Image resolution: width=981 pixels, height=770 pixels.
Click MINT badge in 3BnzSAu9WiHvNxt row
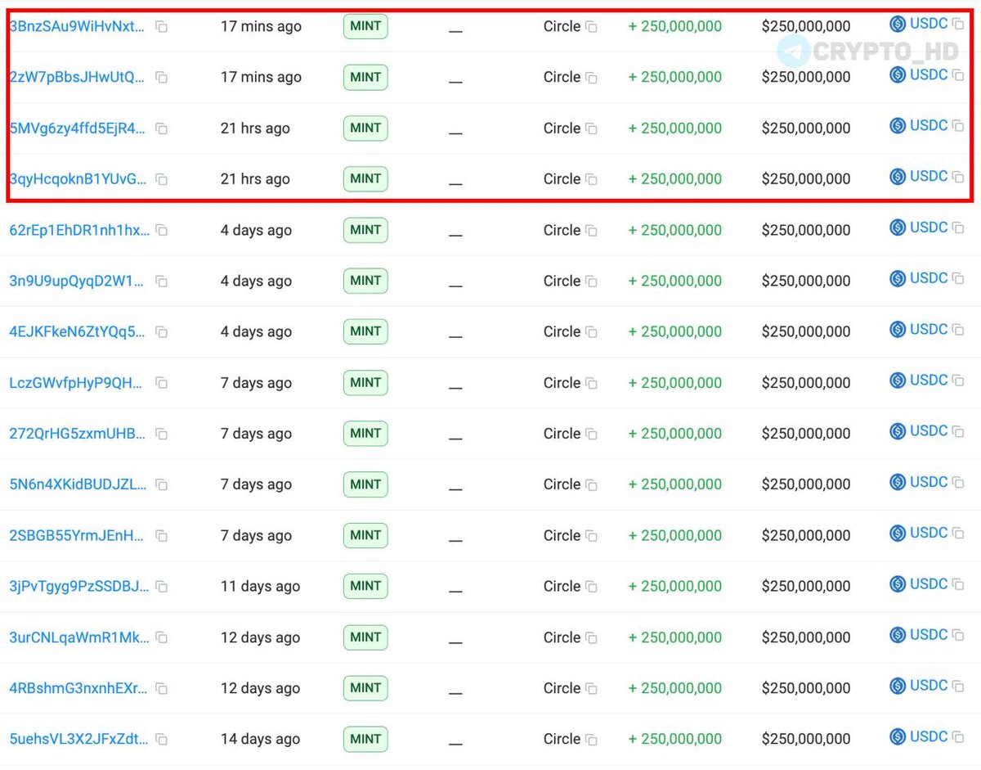365,26
